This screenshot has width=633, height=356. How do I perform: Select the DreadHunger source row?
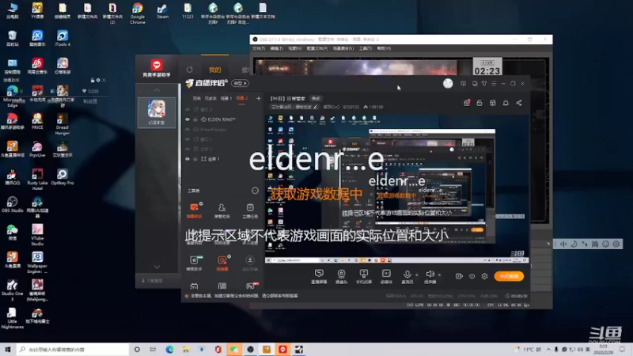[x=222, y=130]
